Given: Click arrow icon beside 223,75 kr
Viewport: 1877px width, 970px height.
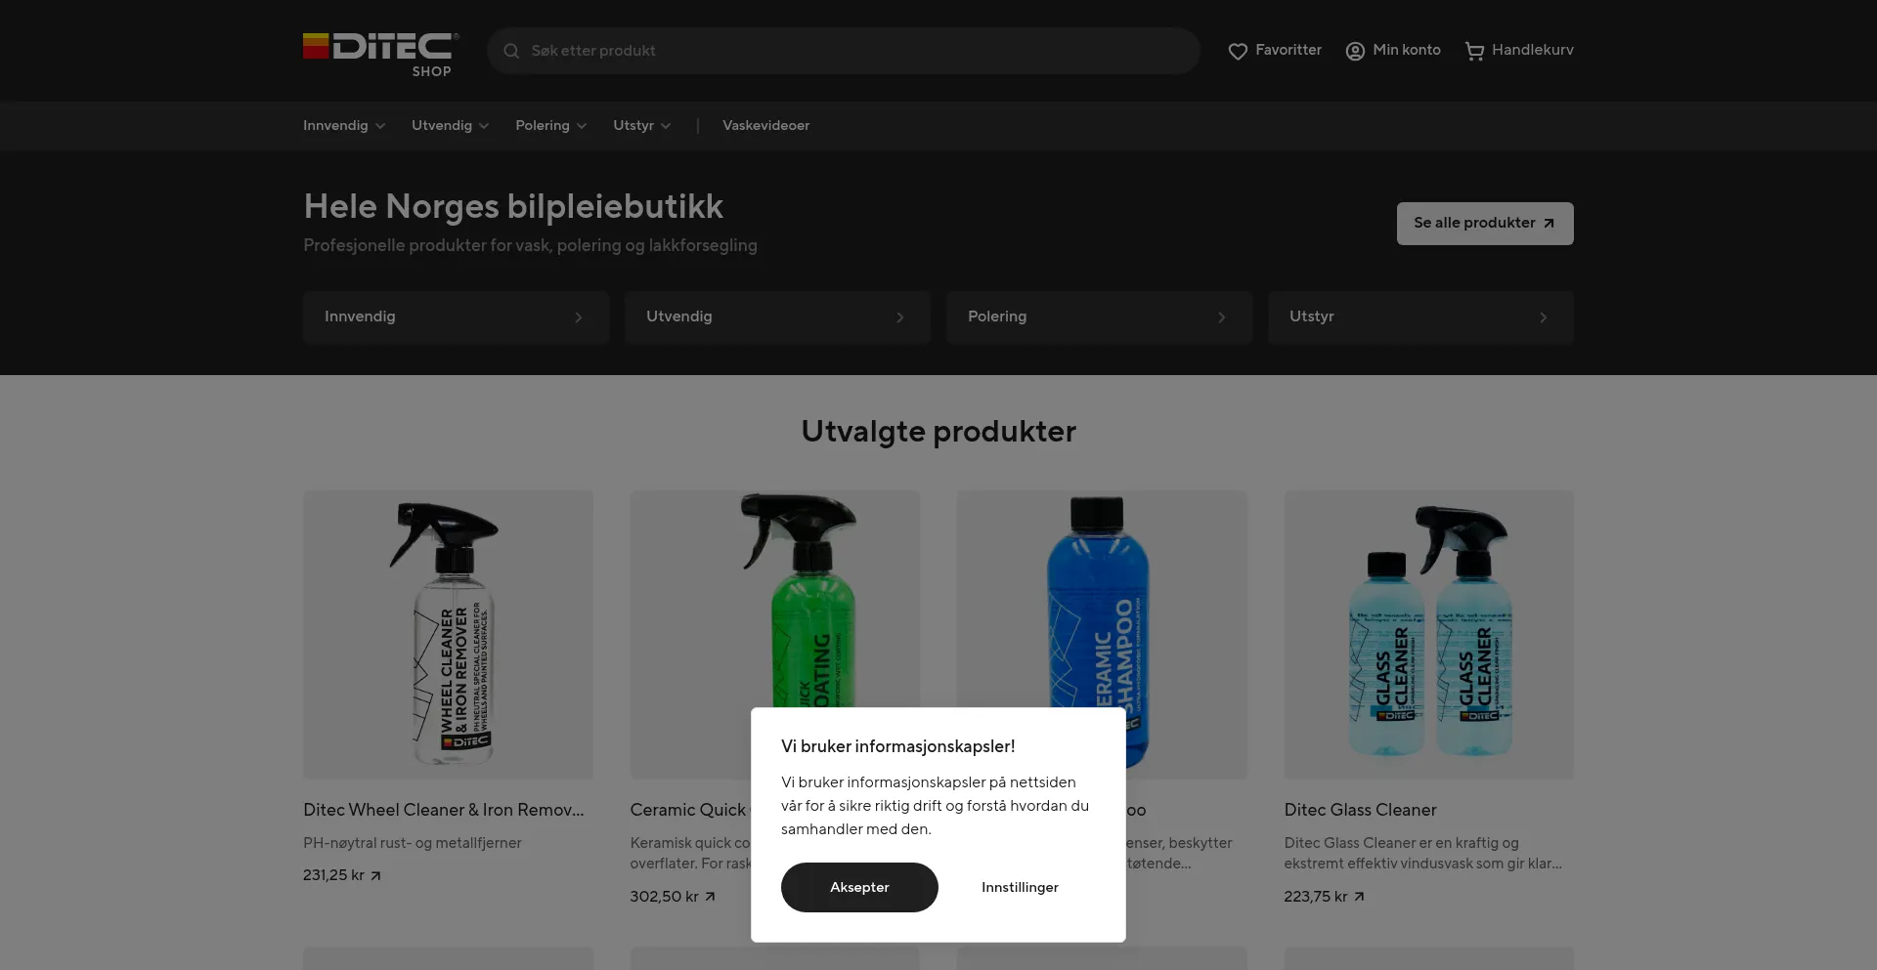Looking at the screenshot, I should pos(1359,897).
